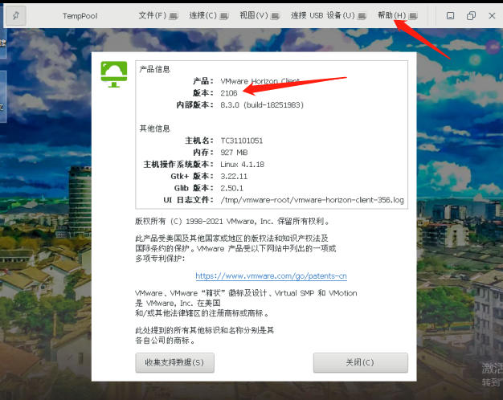The image size is (503, 400).
Task: Open the 连接 USB 设备(U) menu
Action: tap(322, 15)
